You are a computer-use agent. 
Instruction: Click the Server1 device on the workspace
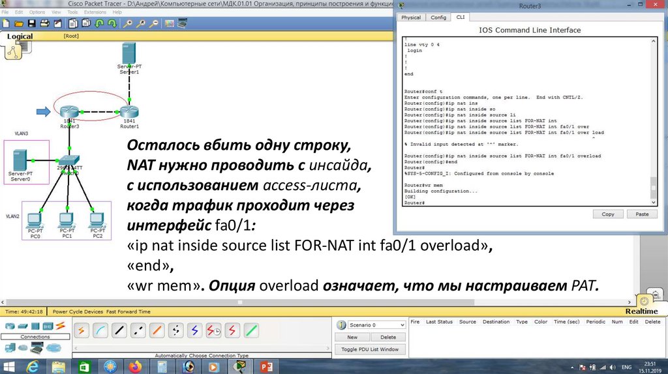click(129, 53)
